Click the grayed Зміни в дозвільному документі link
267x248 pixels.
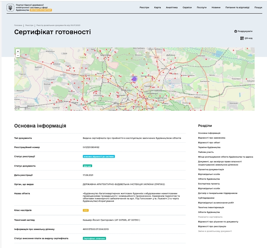[215, 231]
